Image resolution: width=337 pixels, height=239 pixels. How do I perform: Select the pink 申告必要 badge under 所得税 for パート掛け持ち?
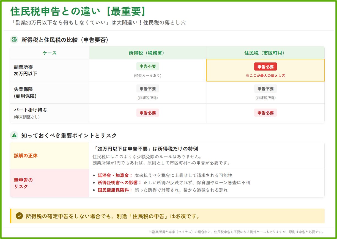tap(147, 113)
